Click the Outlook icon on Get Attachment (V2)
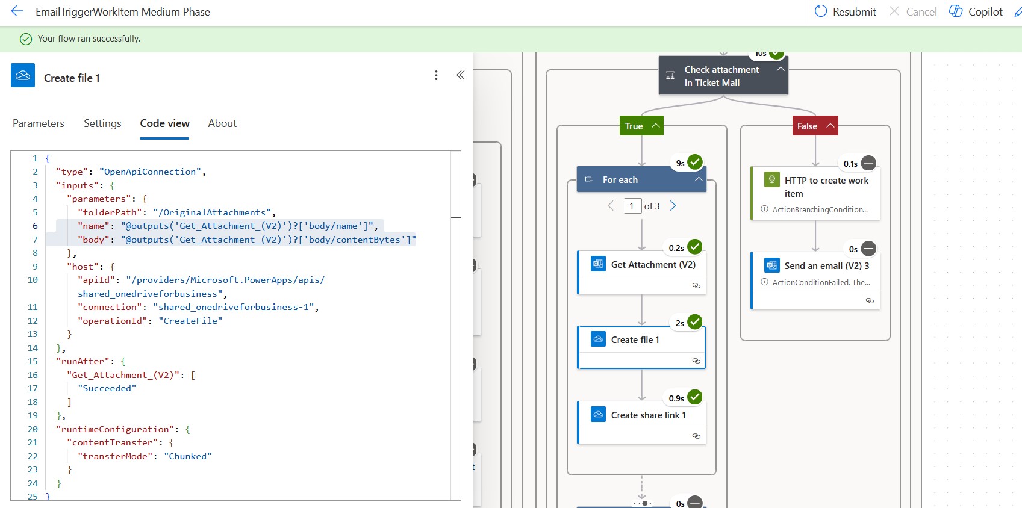 coord(598,264)
